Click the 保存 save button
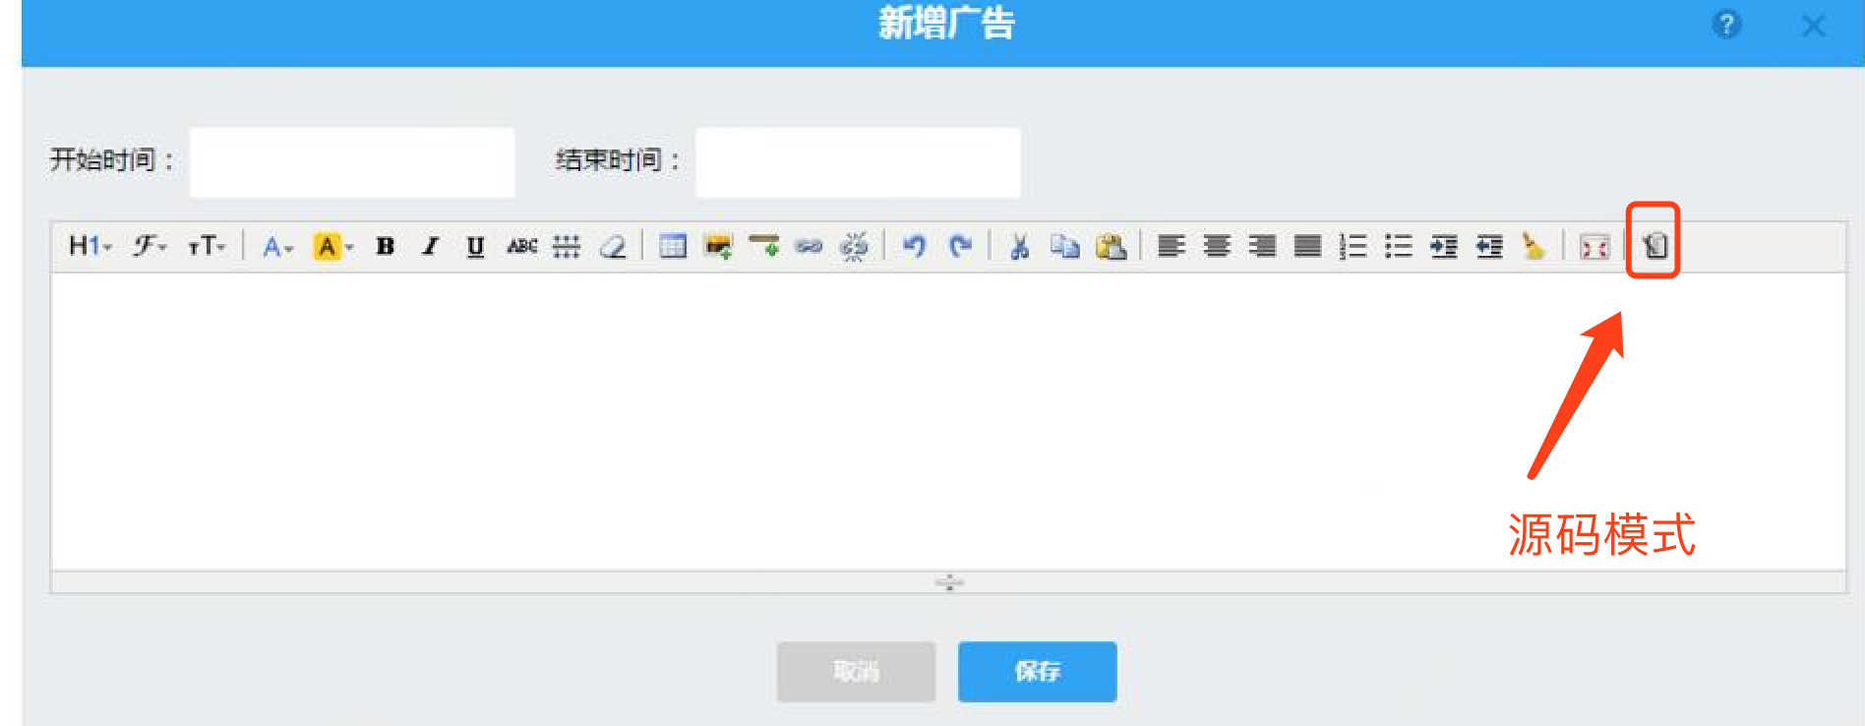 click(1037, 672)
